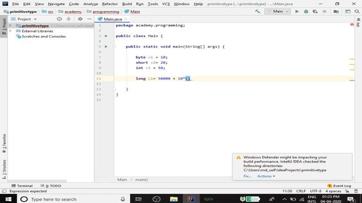This screenshot has height=203, width=362.
Task: Change UTF-8 file encoding in status bar
Action: (x=316, y=191)
